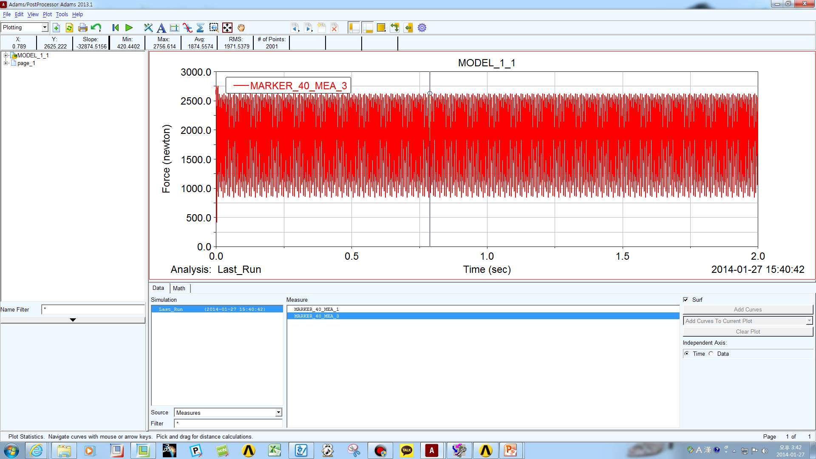Select the plot tracking tool icon
The width and height of the screenshot is (816, 459).
(148, 28)
